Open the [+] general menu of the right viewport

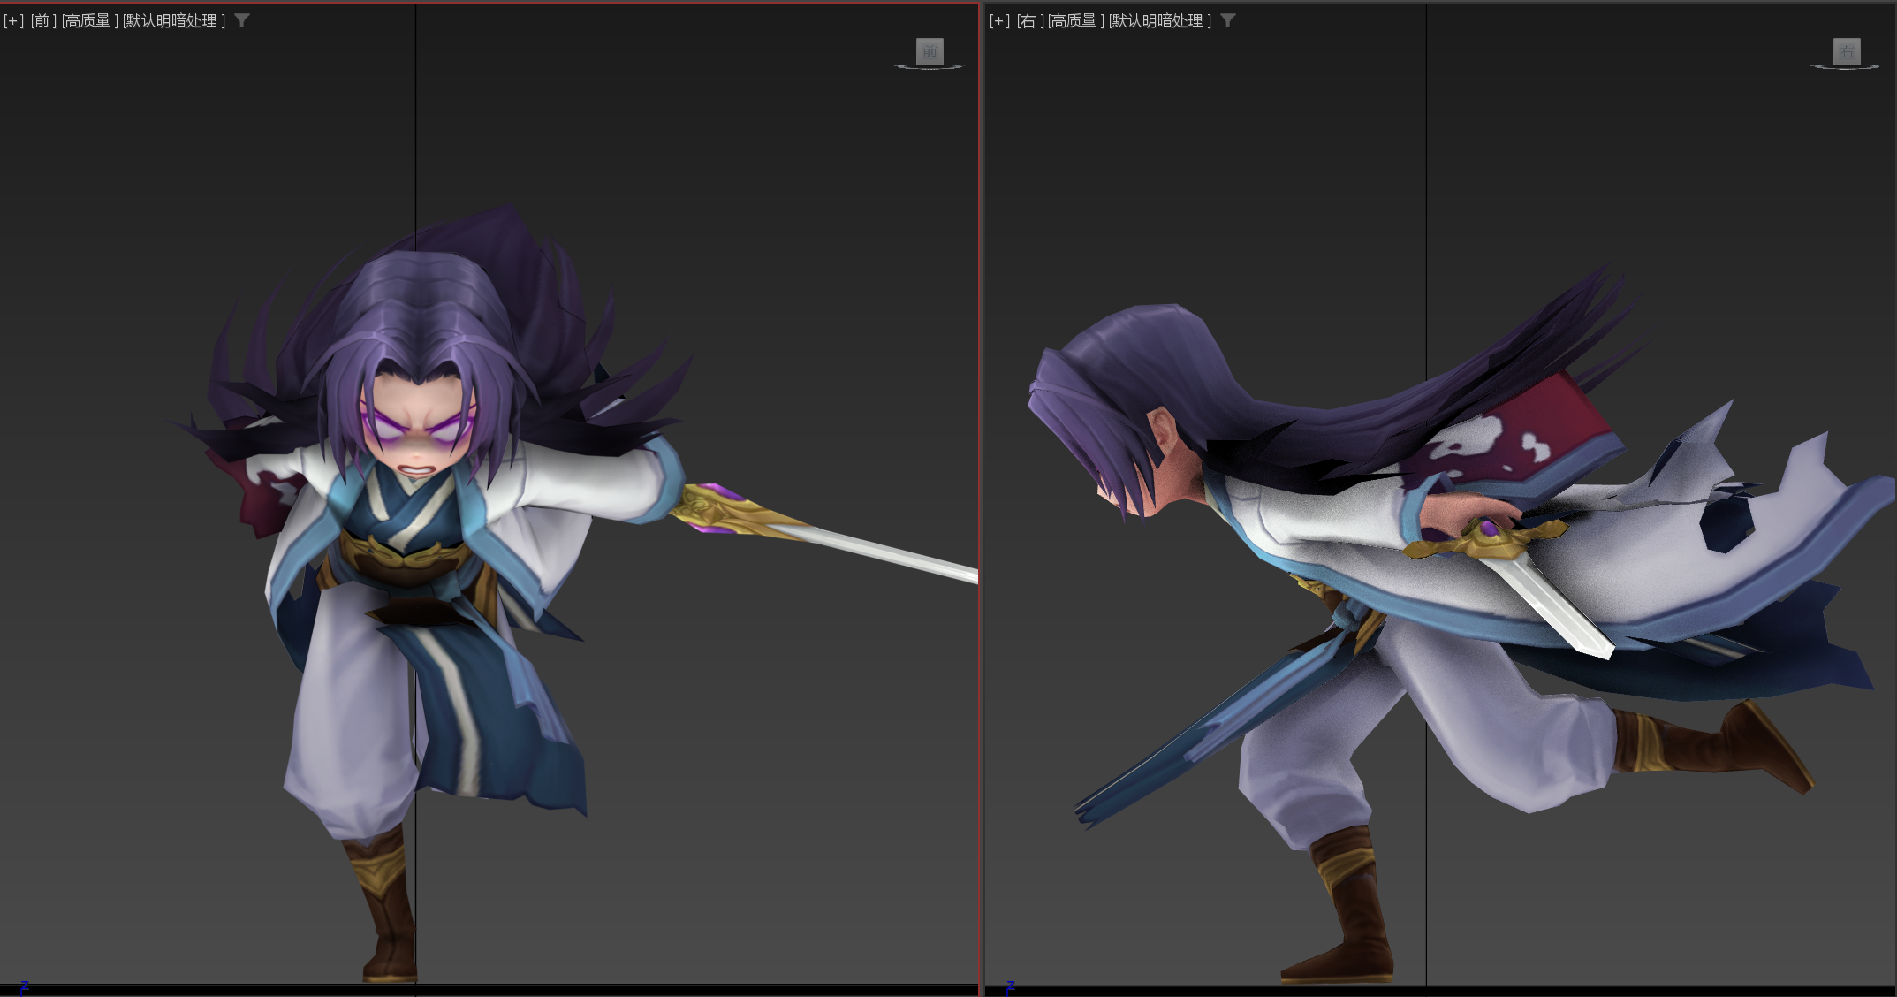999,20
